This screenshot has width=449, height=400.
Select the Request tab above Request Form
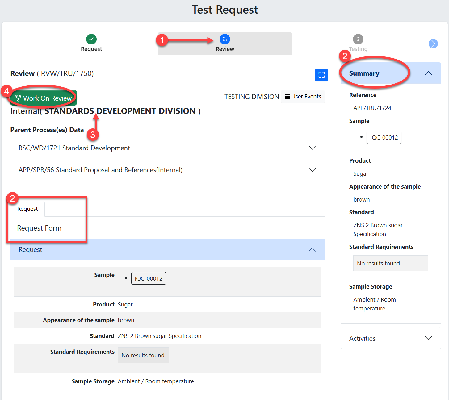pos(27,209)
